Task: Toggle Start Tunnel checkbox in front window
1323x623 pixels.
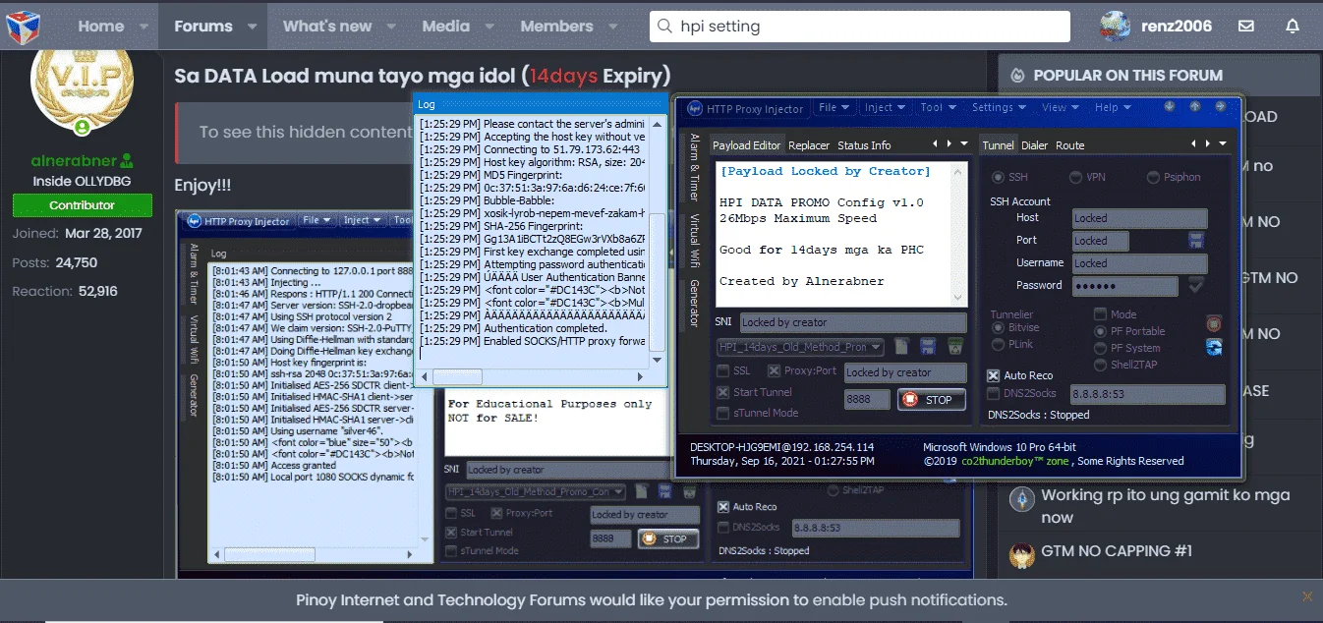Action: click(723, 392)
